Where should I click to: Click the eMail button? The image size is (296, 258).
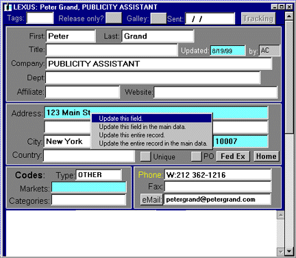(x=151, y=200)
